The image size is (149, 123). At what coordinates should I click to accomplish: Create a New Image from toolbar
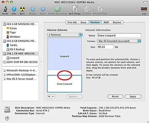[x=75, y=9]
